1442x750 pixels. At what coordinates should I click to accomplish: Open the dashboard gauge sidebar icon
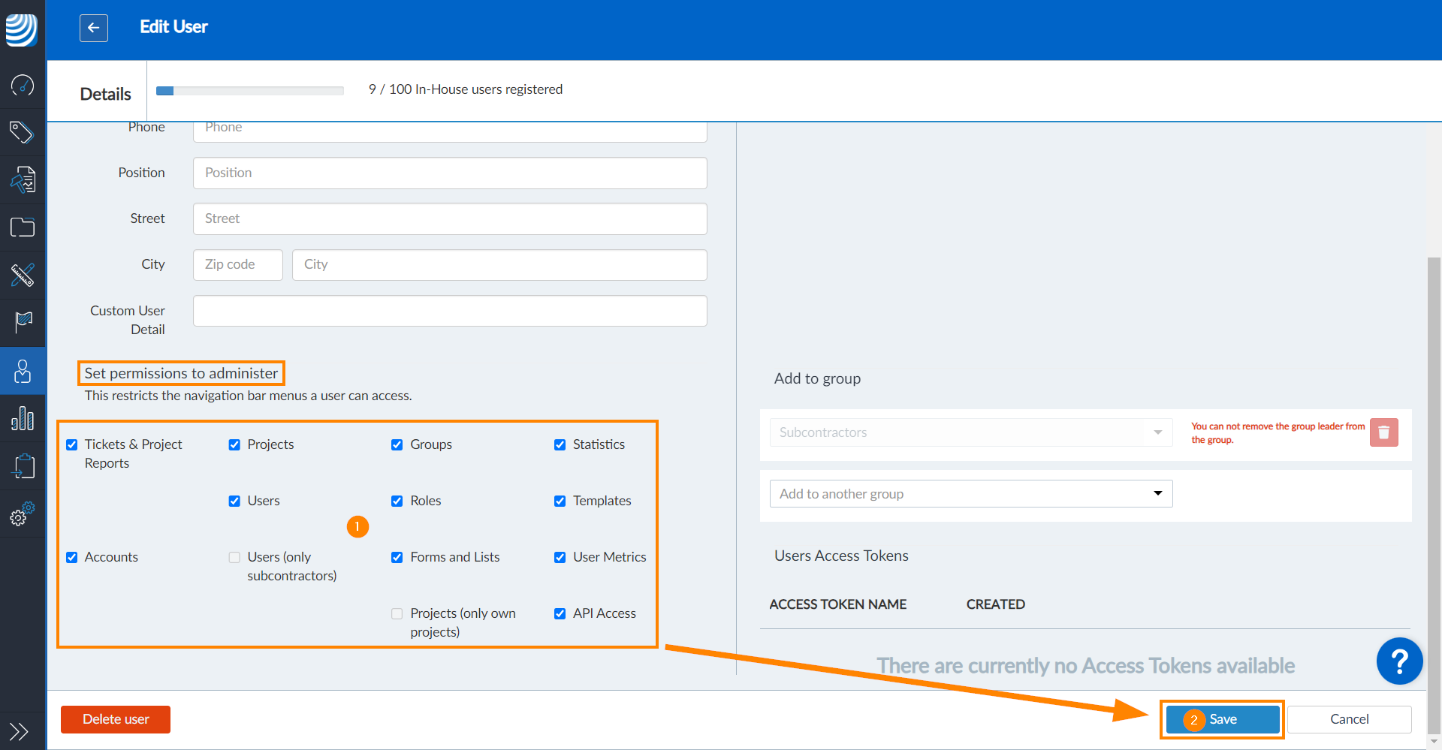point(23,86)
